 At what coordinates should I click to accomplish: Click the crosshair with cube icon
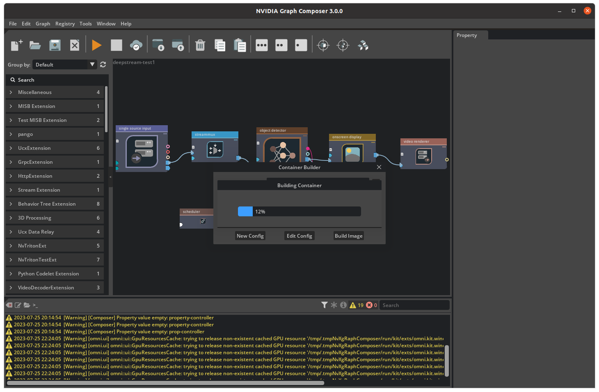[x=323, y=45]
